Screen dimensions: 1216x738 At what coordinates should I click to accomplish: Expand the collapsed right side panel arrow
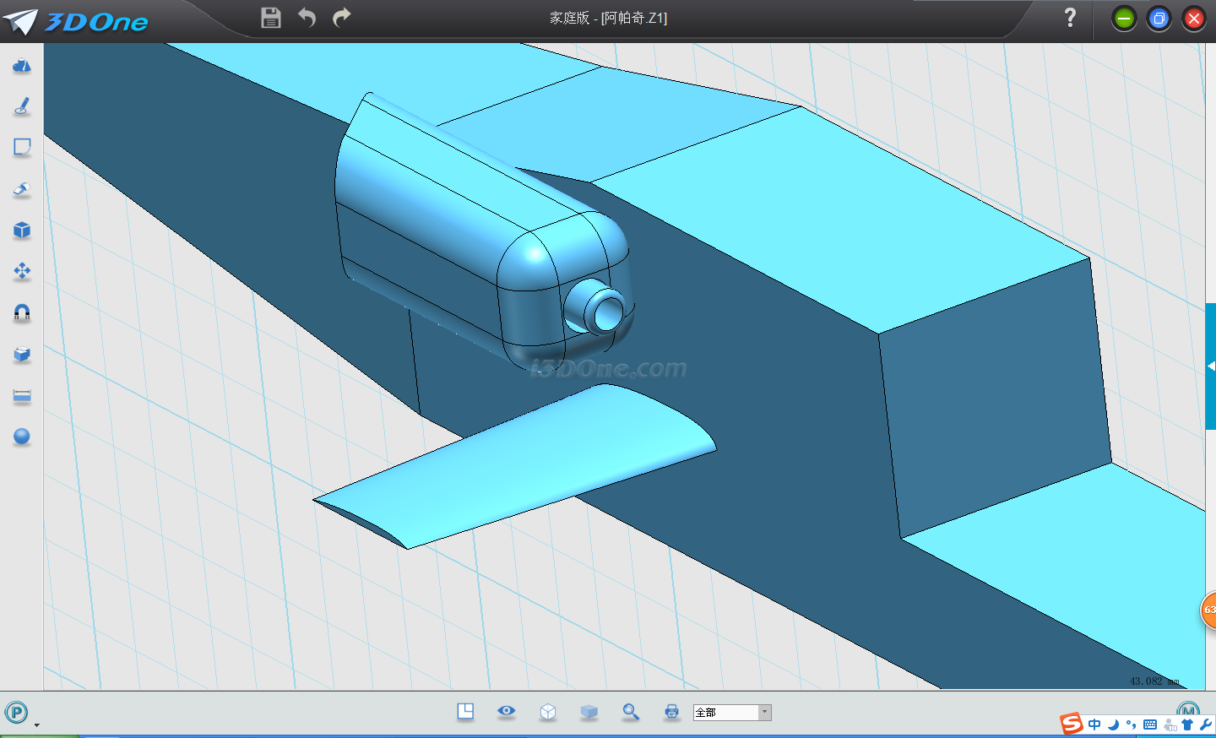(x=1211, y=366)
